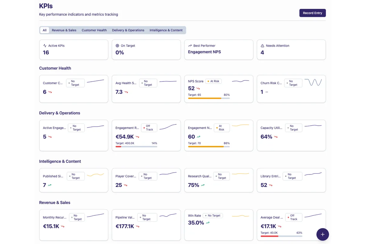Toggle the At Risk badge on NPS Score card
This screenshot has width=366, height=244.
213,81
